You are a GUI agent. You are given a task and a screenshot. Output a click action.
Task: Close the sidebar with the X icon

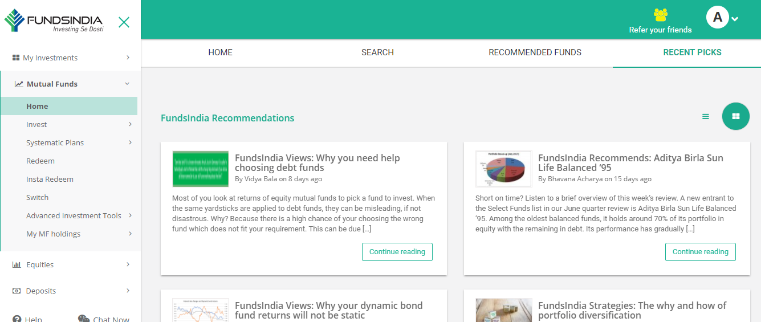point(124,22)
